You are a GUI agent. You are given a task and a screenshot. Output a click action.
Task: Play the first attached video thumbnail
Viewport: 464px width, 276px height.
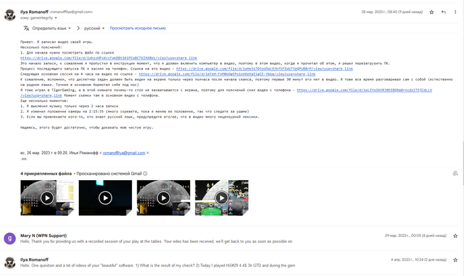pos(47,198)
